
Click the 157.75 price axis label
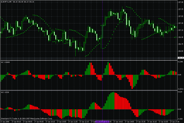[180, 9]
